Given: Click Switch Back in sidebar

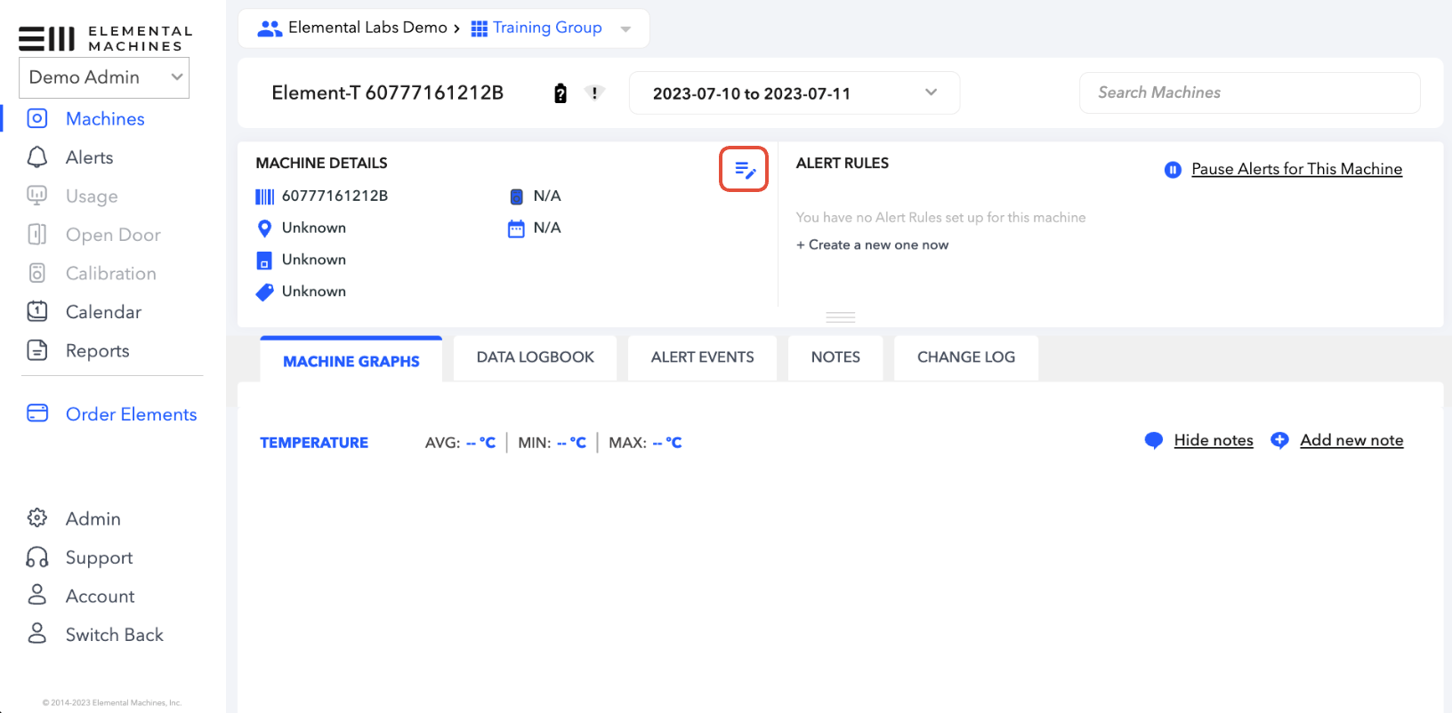Looking at the screenshot, I should tap(114, 635).
